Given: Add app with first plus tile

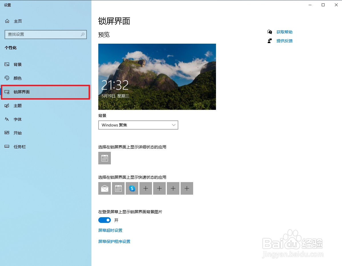Looking at the screenshot, I should click(x=146, y=188).
